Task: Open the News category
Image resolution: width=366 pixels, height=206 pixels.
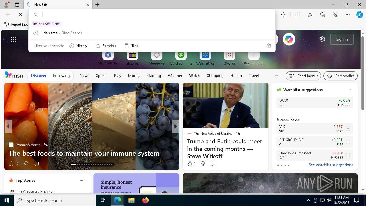Action: 84,76
